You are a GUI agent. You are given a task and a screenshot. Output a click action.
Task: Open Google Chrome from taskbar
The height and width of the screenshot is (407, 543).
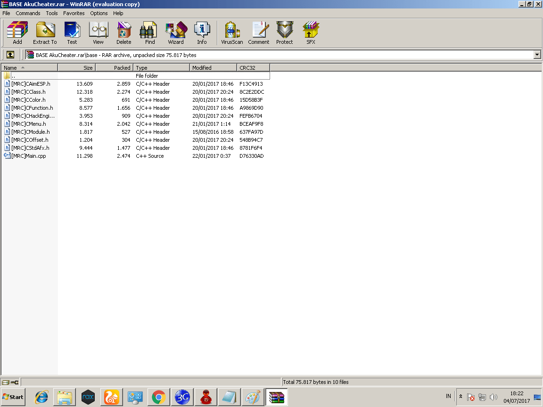(x=158, y=397)
